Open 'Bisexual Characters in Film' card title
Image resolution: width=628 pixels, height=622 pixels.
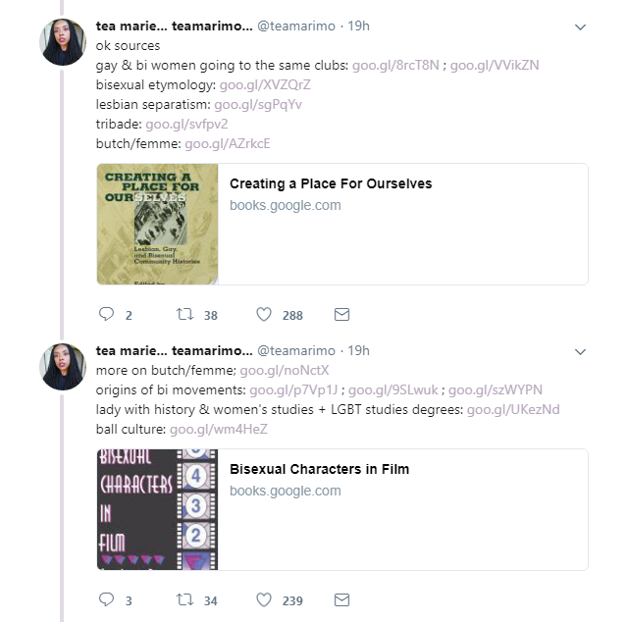pyautogui.click(x=319, y=469)
